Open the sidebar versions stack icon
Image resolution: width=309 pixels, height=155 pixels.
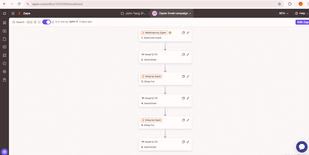[x=4, y=80]
